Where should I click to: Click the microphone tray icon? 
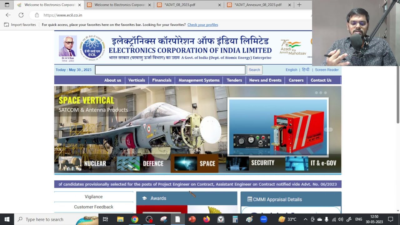coord(327,219)
